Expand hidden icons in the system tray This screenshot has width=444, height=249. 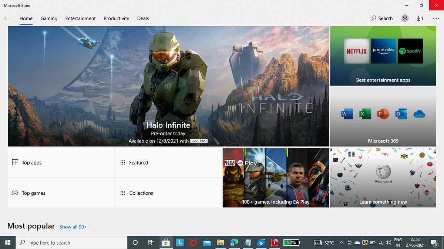pyautogui.click(x=342, y=242)
